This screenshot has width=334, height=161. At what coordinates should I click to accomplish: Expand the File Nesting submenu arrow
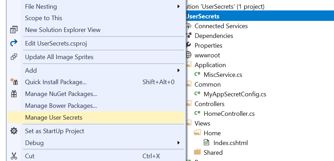tap(179, 6)
